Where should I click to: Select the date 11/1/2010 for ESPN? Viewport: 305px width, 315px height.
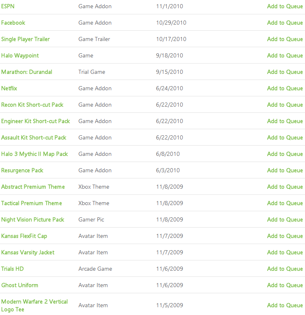[x=170, y=7]
